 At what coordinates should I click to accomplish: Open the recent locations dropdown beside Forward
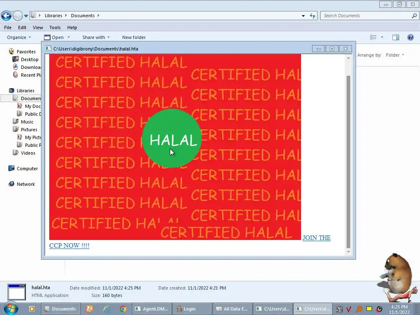point(26,16)
